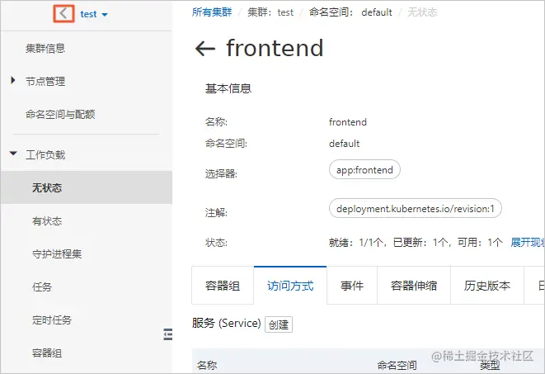Click the default namespace value
The height and width of the screenshot is (374, 545).
click(x=344, y=144)
